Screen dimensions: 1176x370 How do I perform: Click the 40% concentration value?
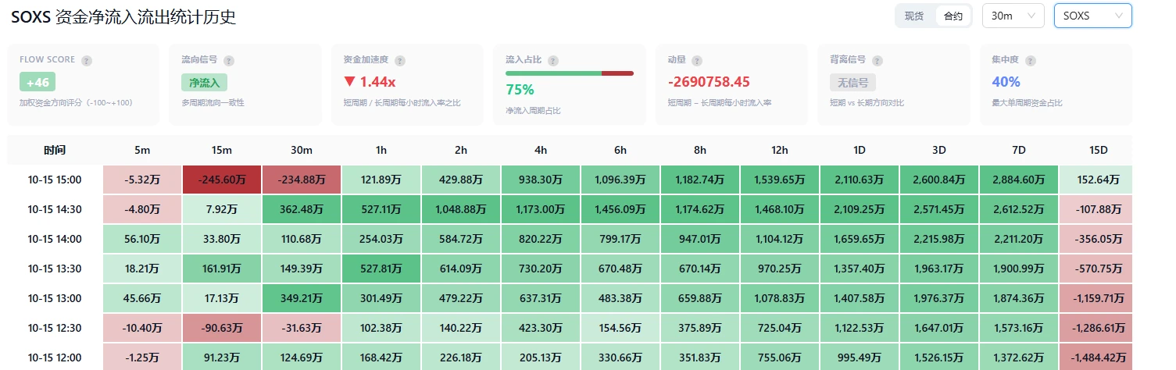1006,82
